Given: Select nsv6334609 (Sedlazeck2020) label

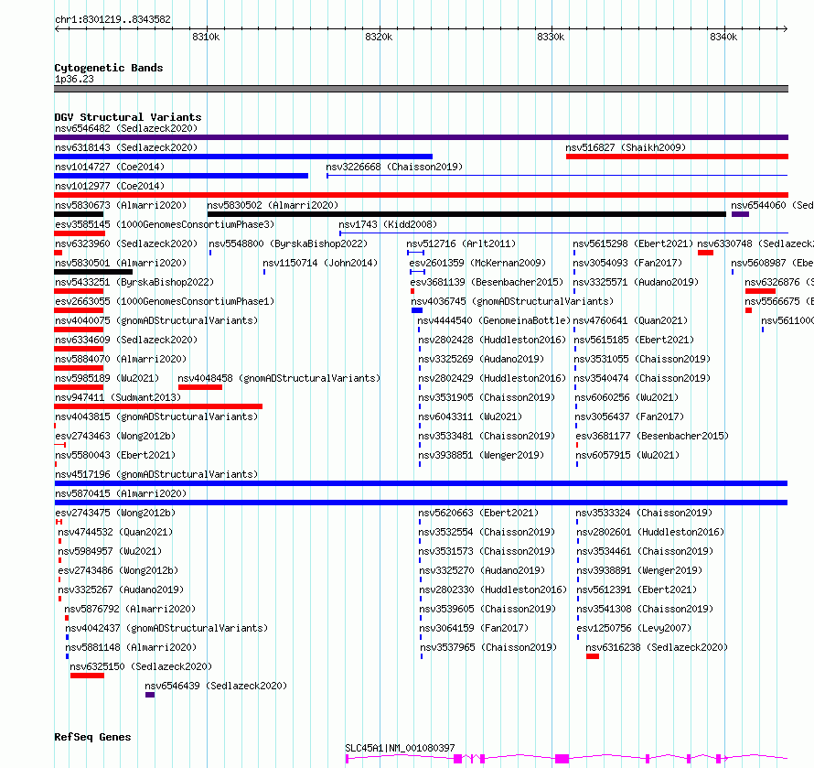Looking at the screenshot, I should [126, 340].
